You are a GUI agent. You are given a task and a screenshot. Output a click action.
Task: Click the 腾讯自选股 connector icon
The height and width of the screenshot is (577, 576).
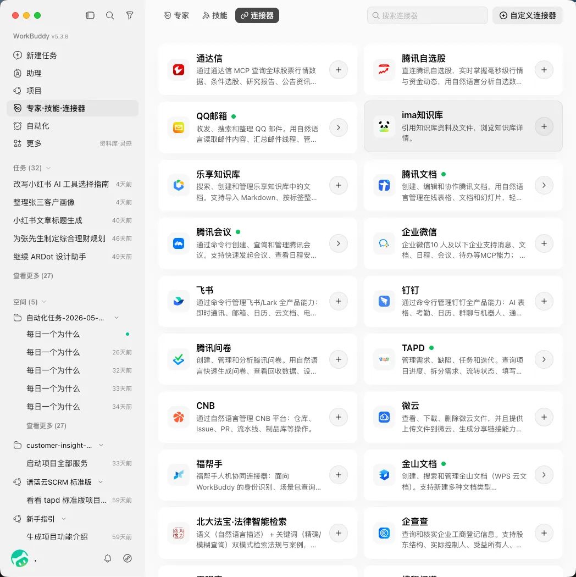click(384, 70)
